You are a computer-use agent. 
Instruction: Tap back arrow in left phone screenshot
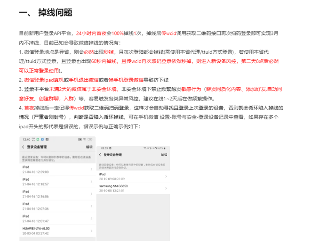pyautogui.click(x=24, y=147)
